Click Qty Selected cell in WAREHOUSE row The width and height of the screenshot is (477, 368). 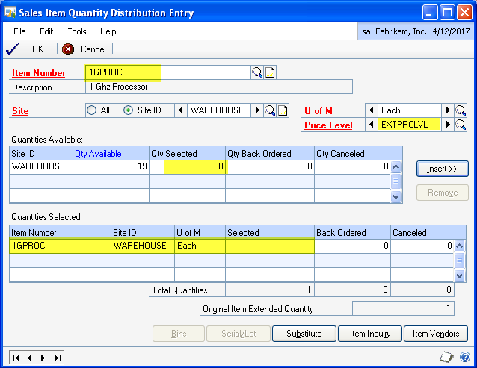(x=187, y=166)
